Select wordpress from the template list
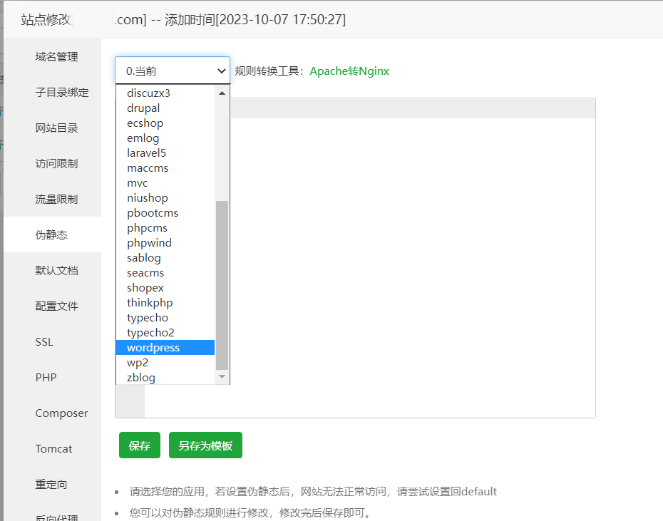 click(x=153, y=348)
